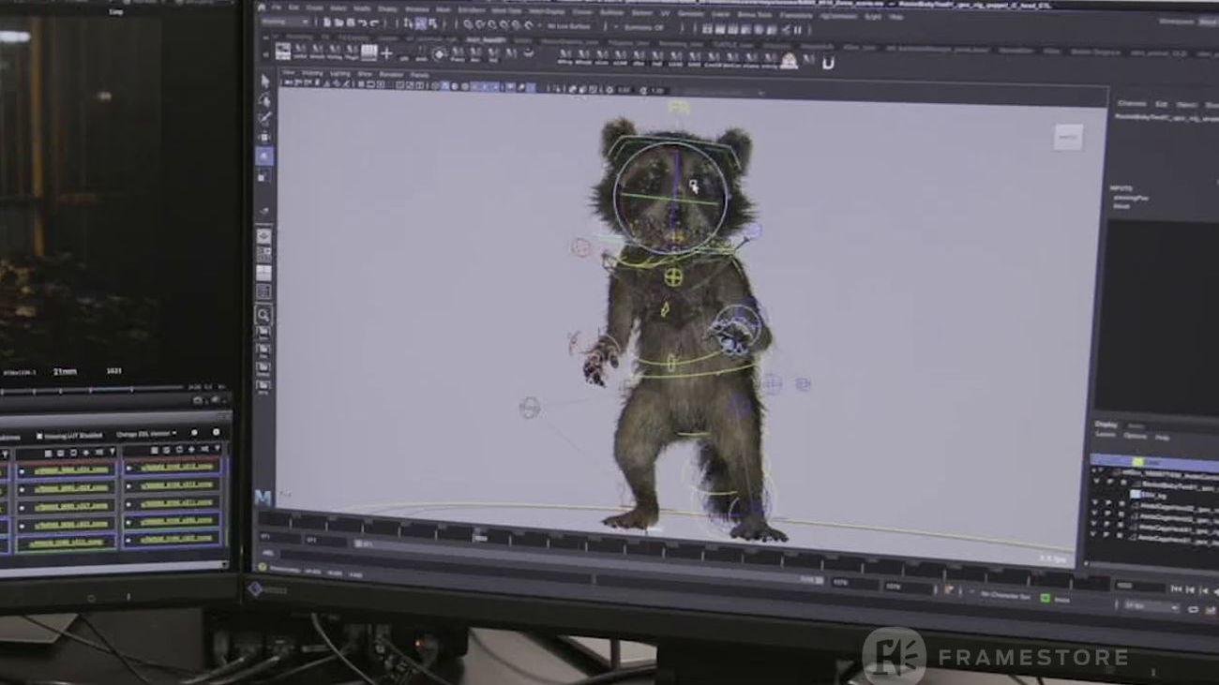Activate the Move tool in the toolbox
Viewport: 1219px width, 685px height.
coord(265,137)
